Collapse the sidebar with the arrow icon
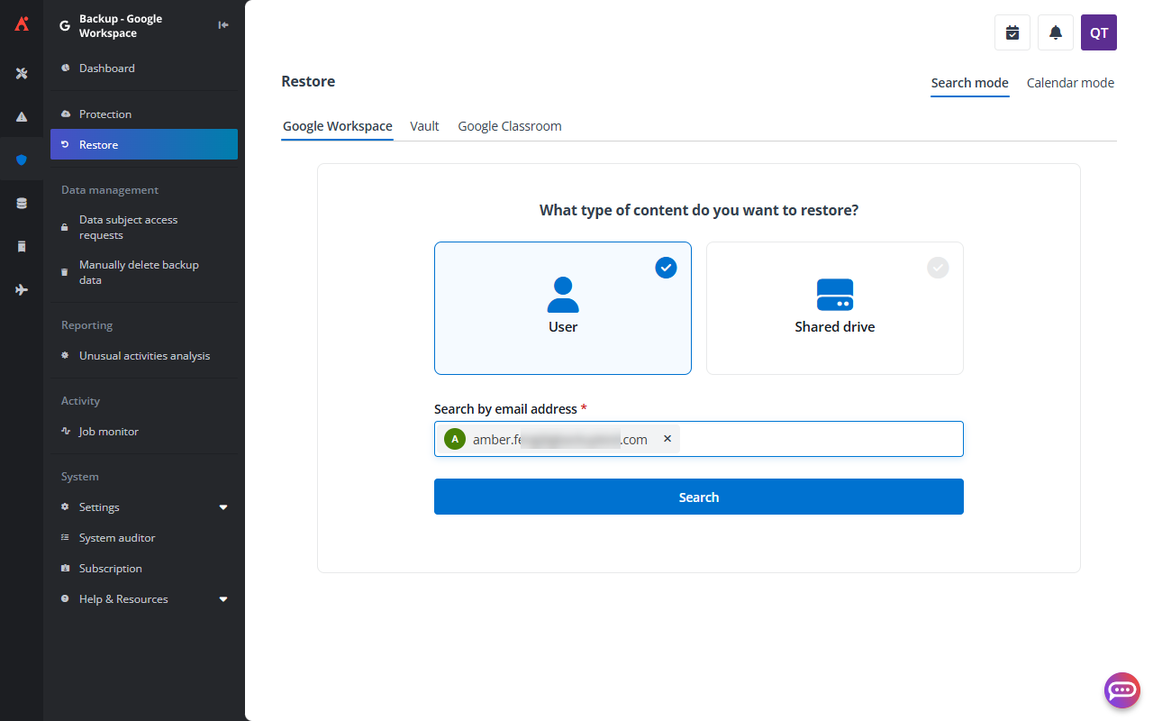Viewport: 1153px width, 721px height. pyautogui.click(x=223, y=25)
